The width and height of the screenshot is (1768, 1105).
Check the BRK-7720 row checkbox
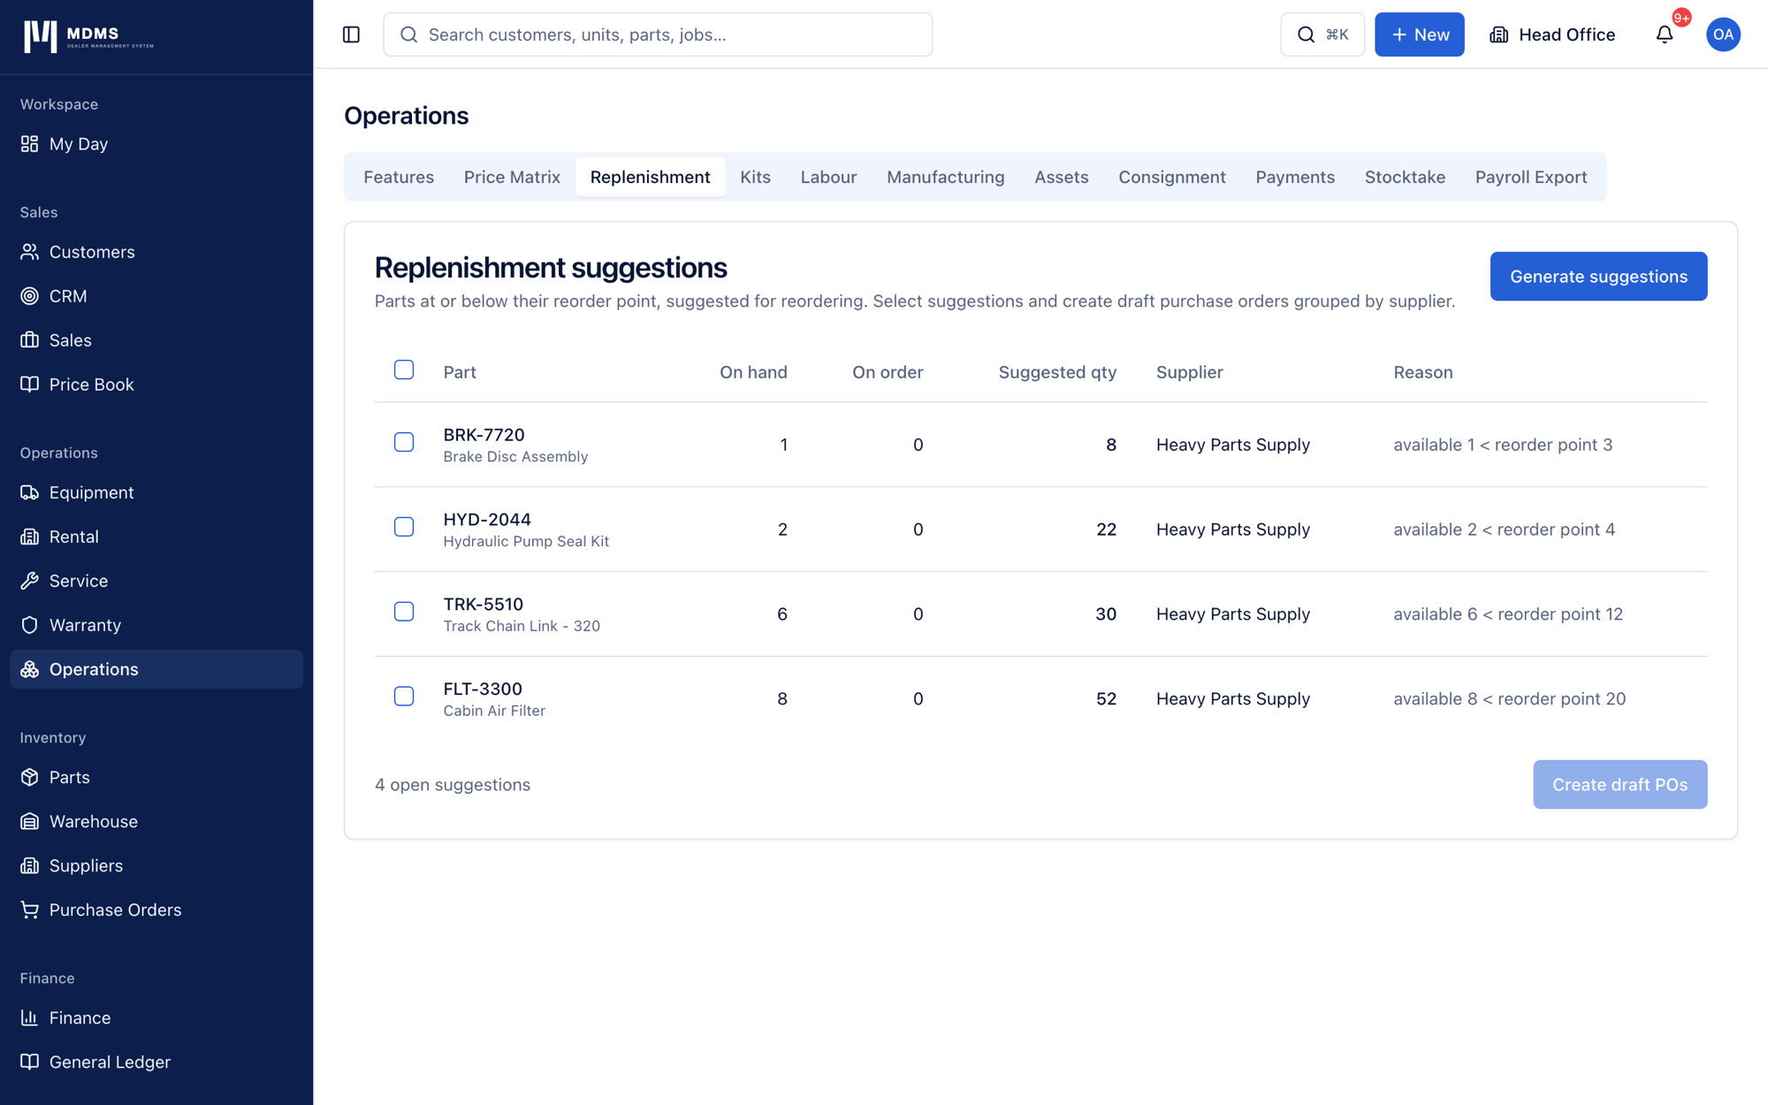tap(404, 442)
